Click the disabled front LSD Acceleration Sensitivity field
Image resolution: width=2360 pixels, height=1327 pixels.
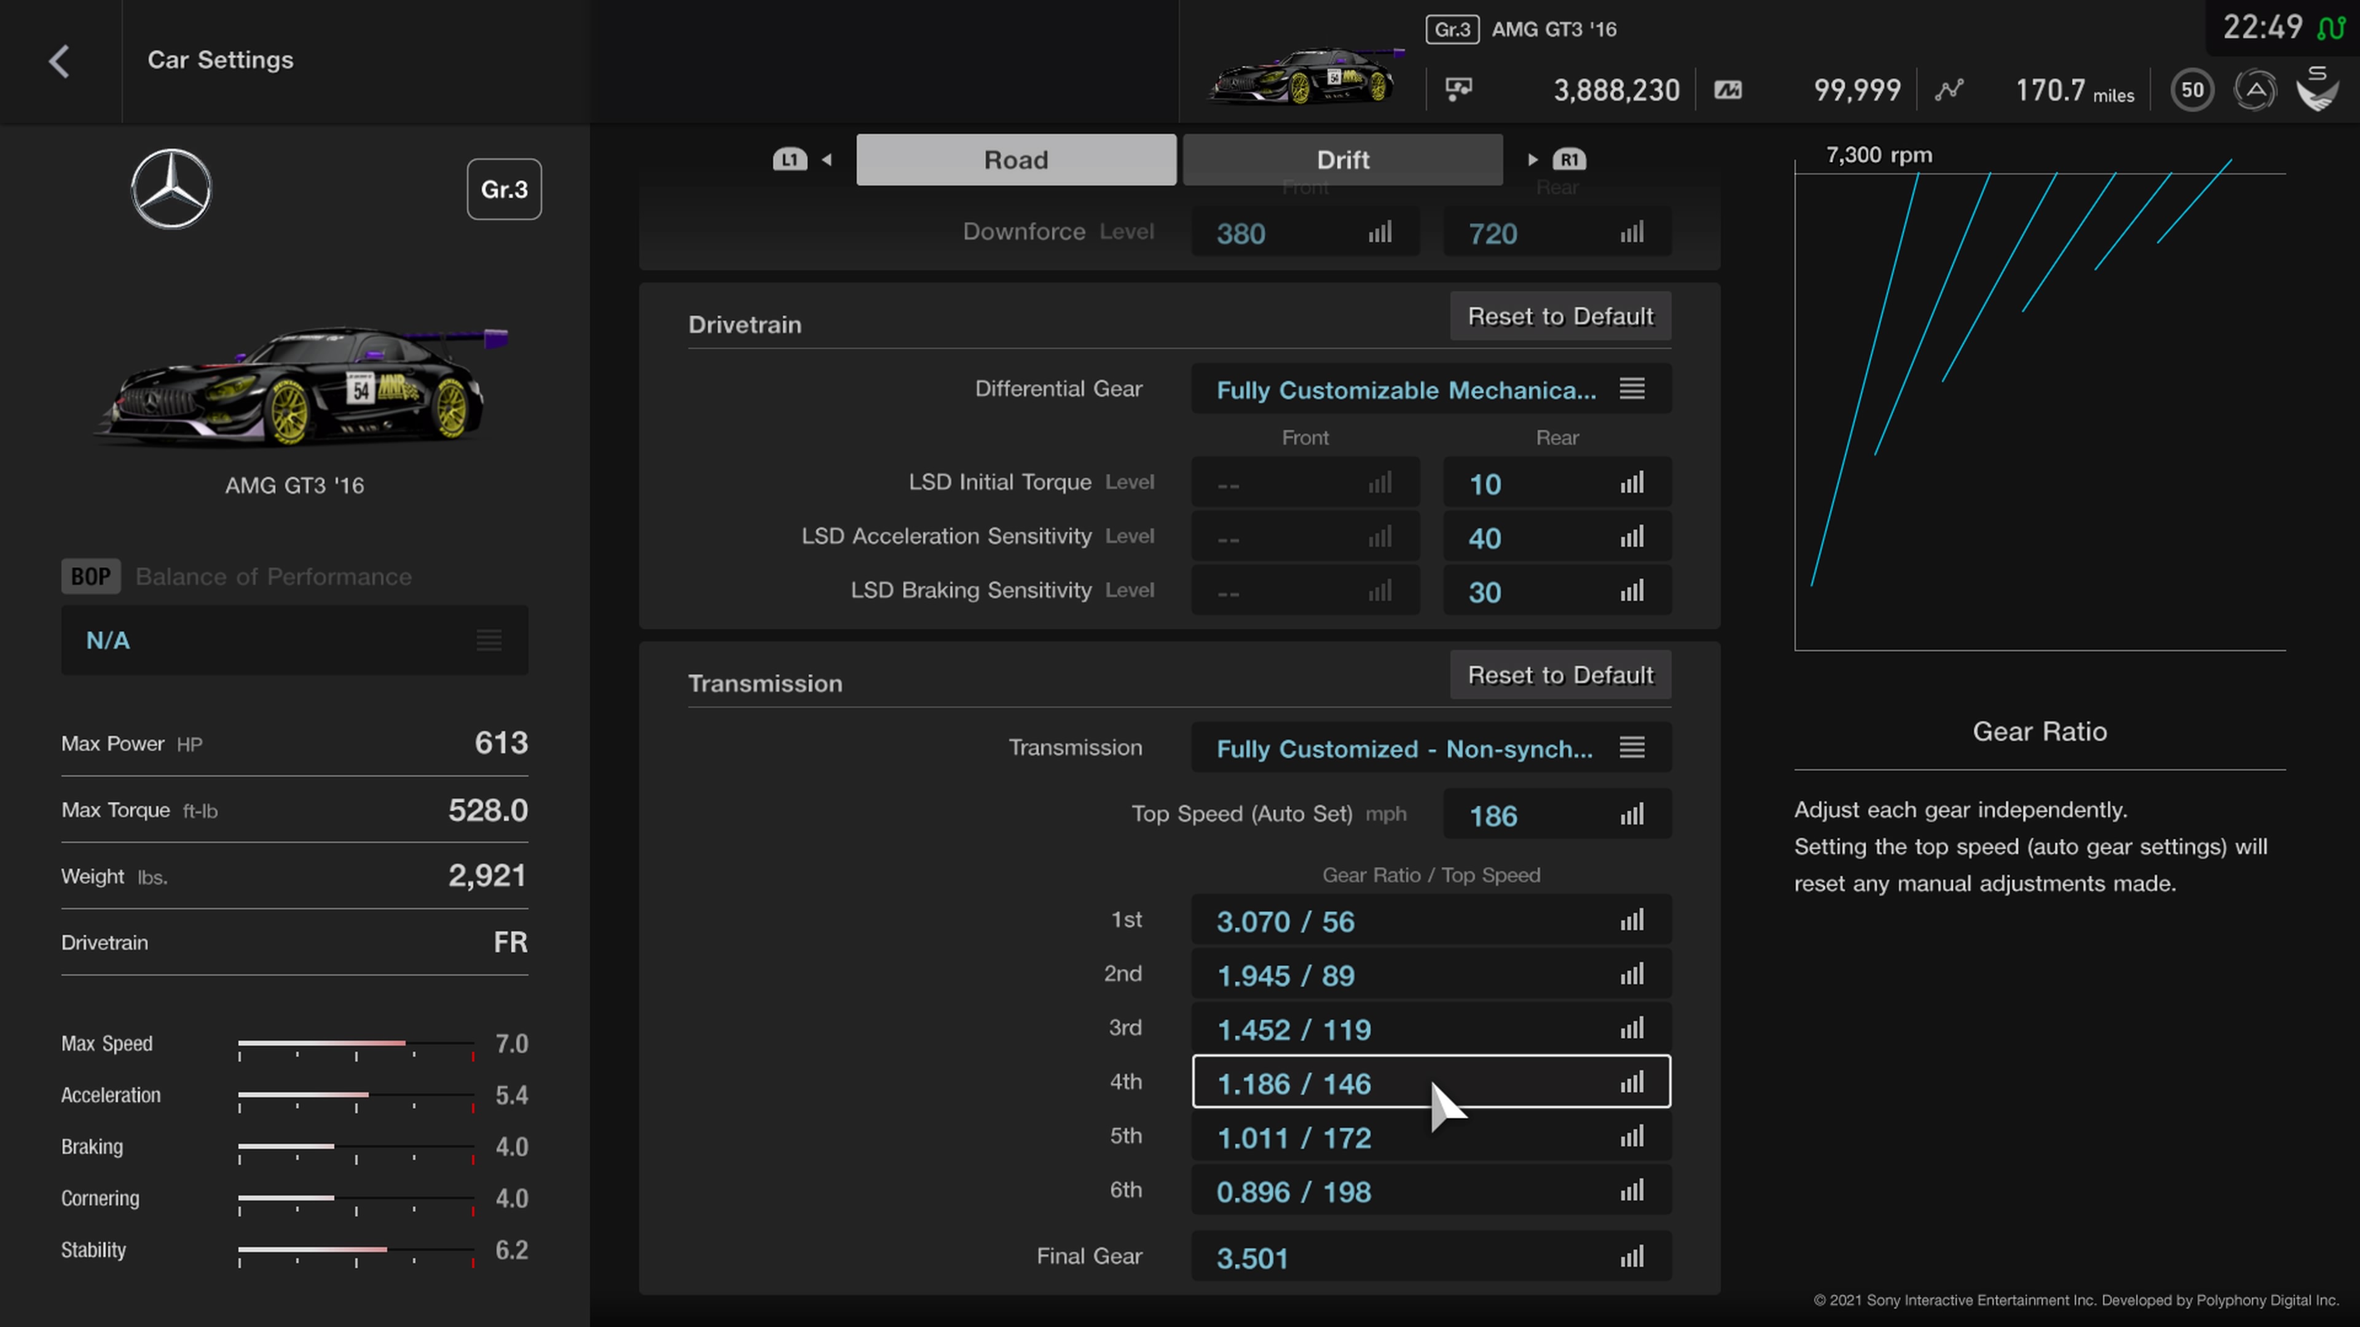[1305, 537]
